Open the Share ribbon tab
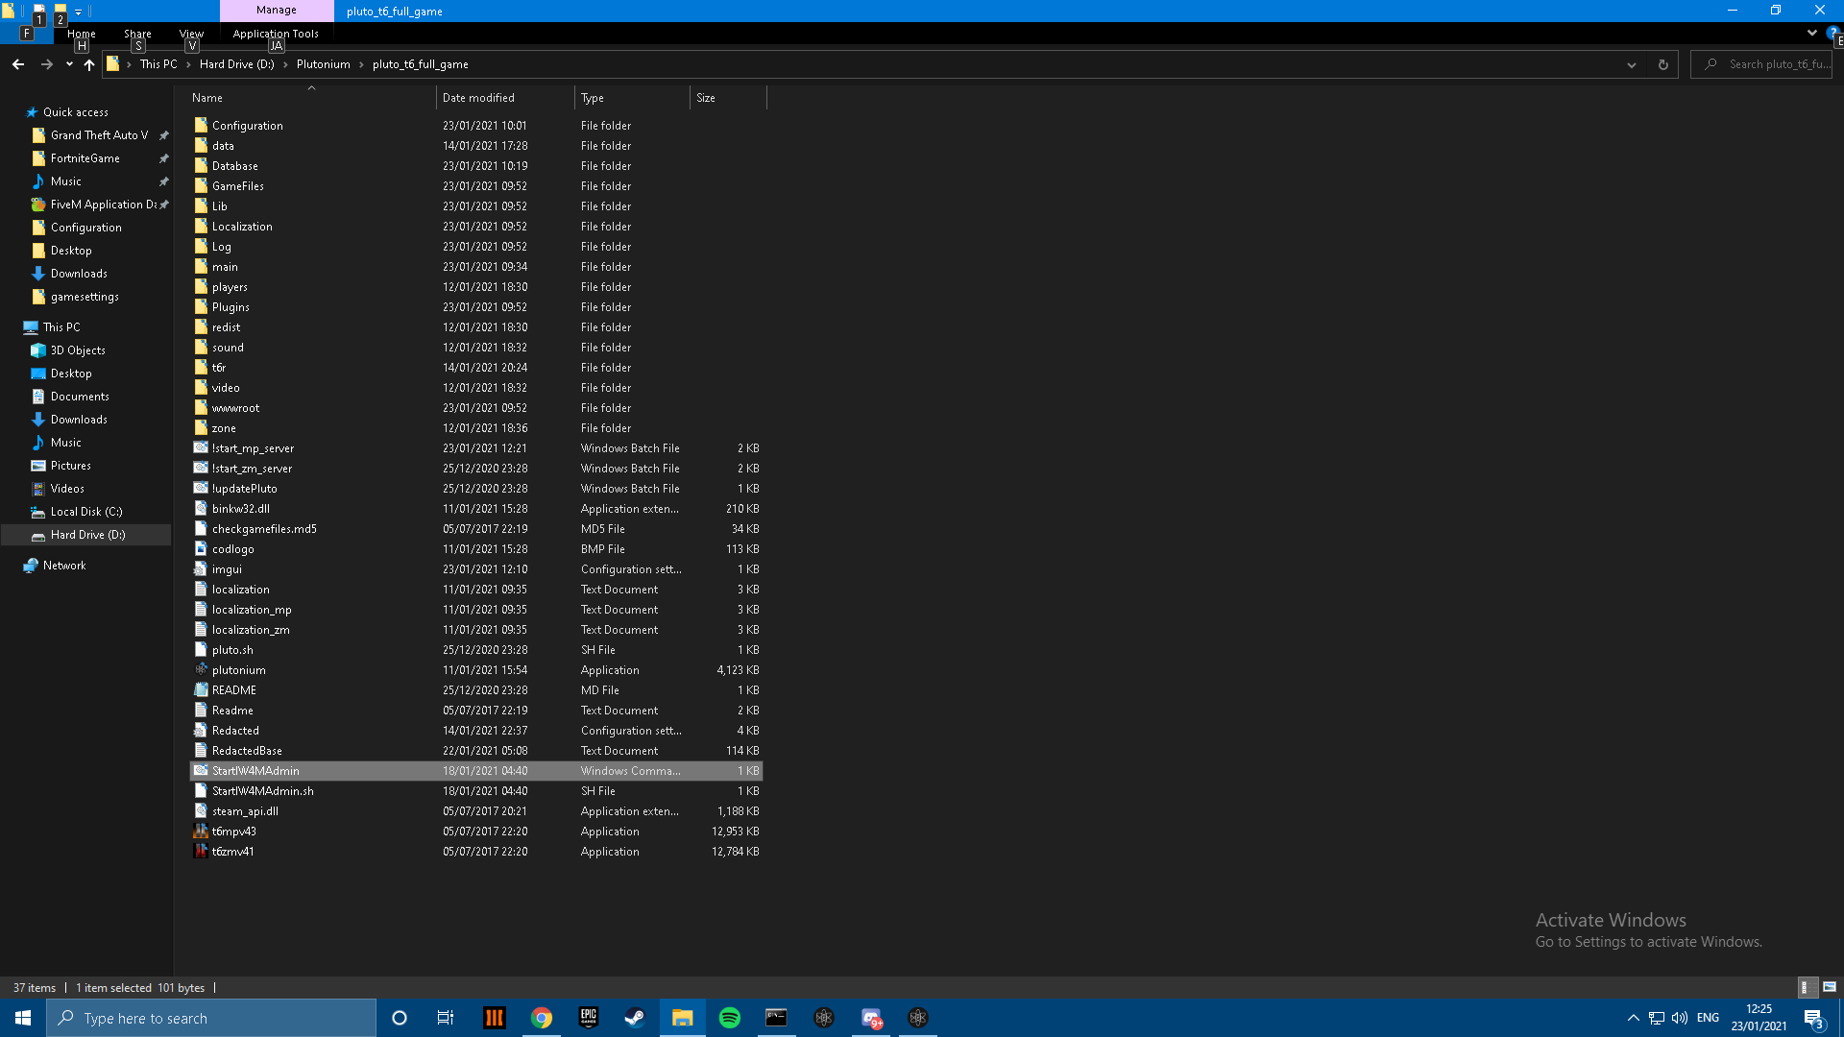The width and height of the screenshot is (1844, 1037). (137, 34)
